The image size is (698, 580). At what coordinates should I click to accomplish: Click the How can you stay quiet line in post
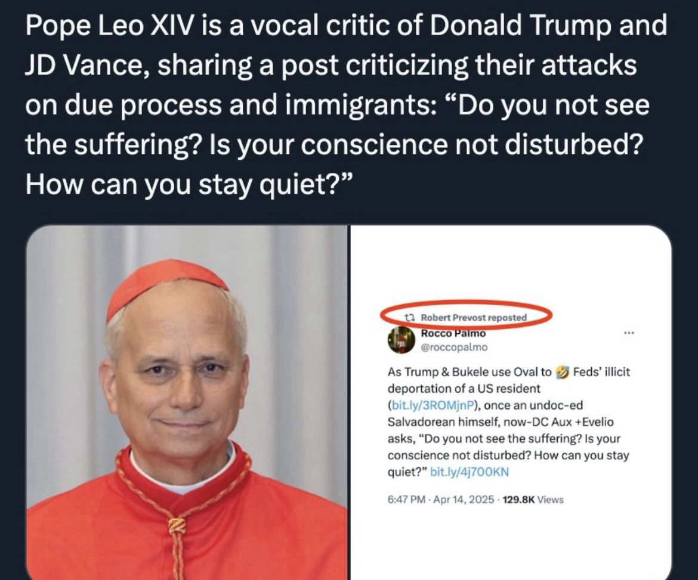[190, 184]
